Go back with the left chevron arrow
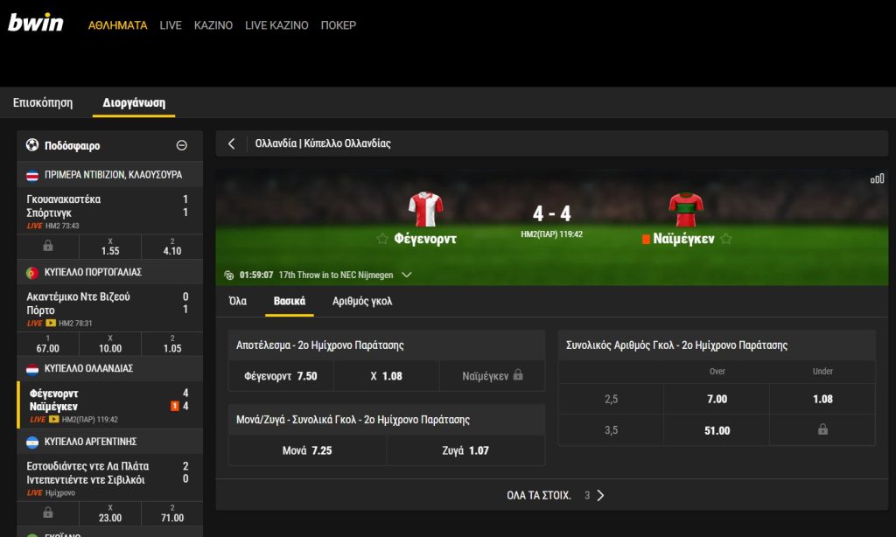The width and height of the screenshot is (896, 537). coord(231,143)
